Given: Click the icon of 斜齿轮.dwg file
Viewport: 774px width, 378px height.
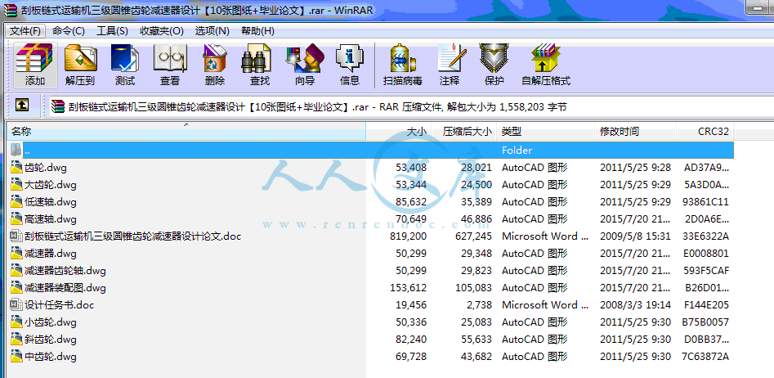Looking at the screenshot, I should 16,340.
